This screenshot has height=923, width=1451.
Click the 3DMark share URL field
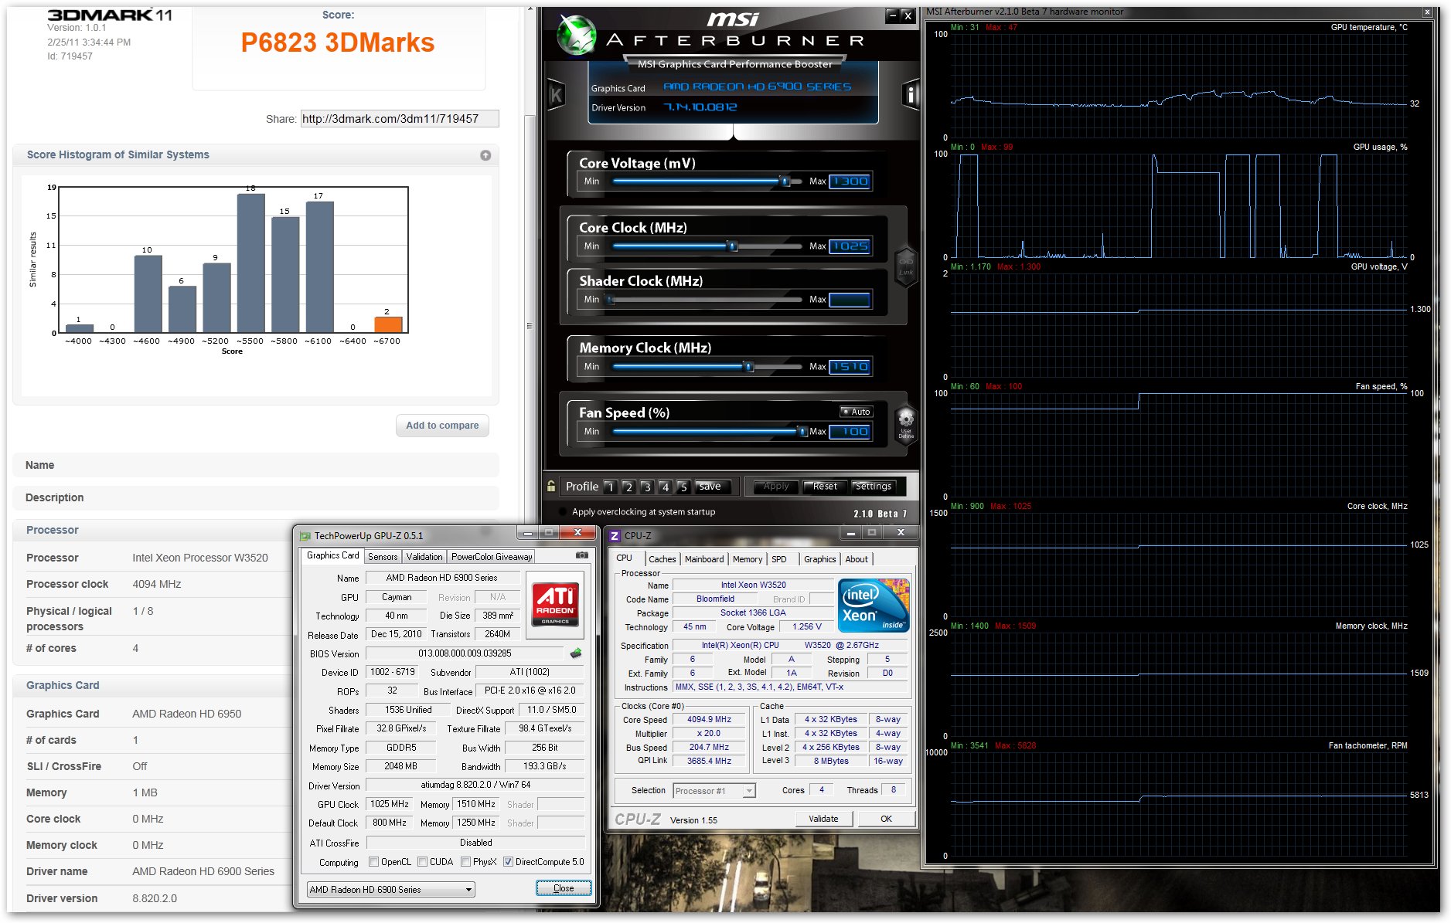point(400,119)
